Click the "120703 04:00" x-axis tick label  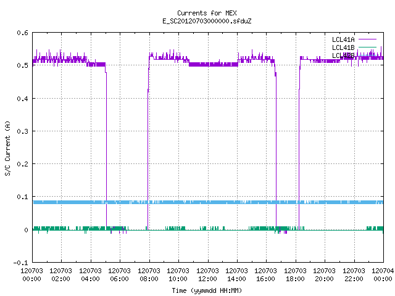click(90, 275)
